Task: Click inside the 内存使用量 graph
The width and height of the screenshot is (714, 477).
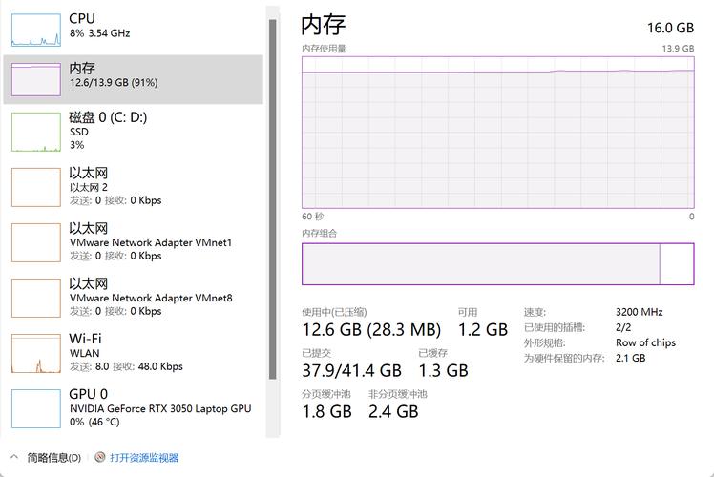Action: [497, 134]
